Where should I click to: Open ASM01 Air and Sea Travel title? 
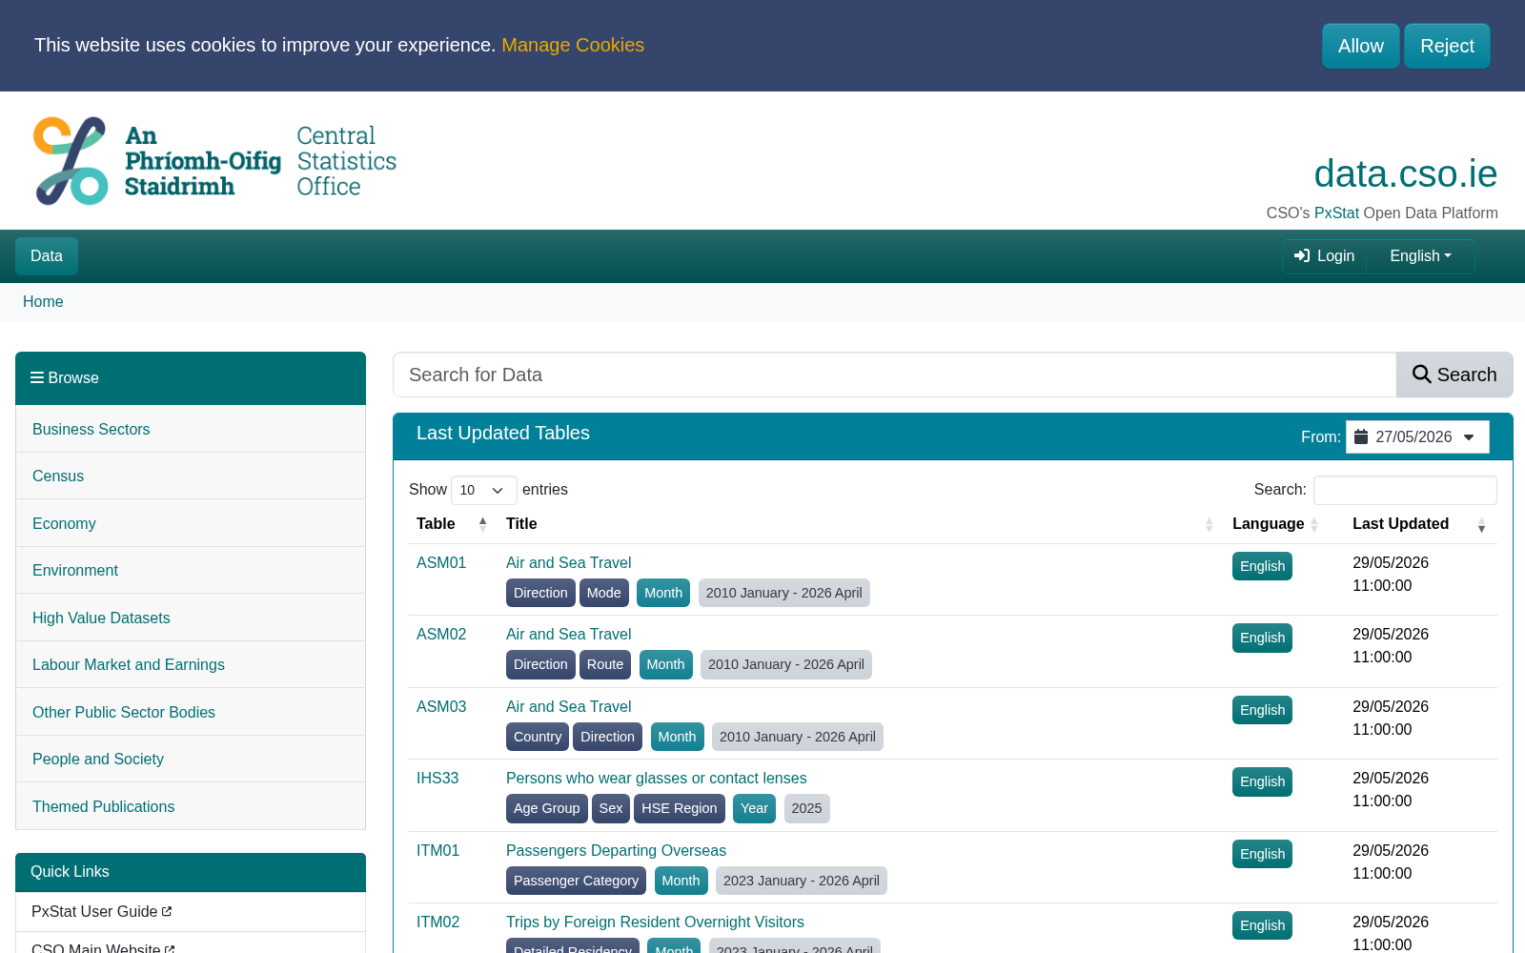[568, 562]
